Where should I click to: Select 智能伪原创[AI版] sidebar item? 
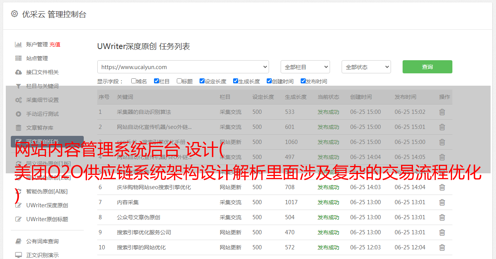tap(47, 191)
